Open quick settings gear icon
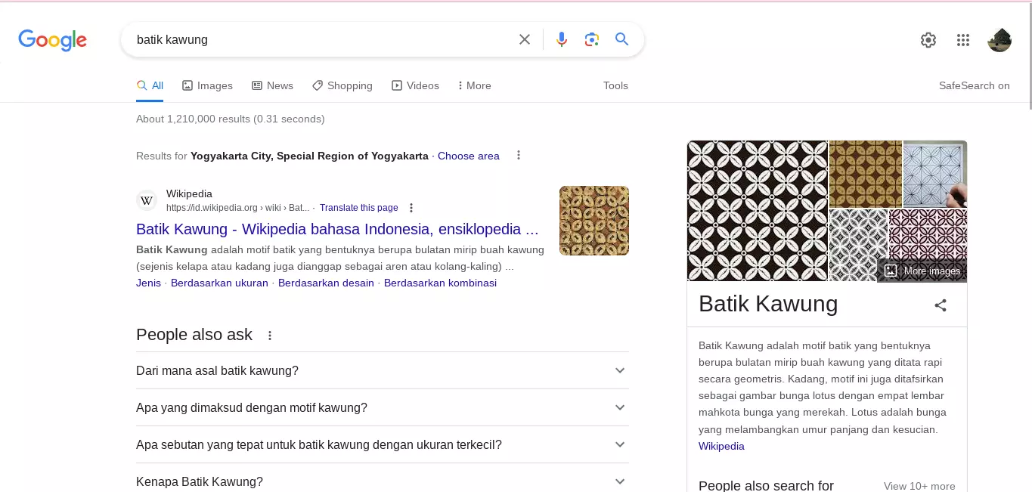Viewport: 1032px width, 492px height. (928, 40)
